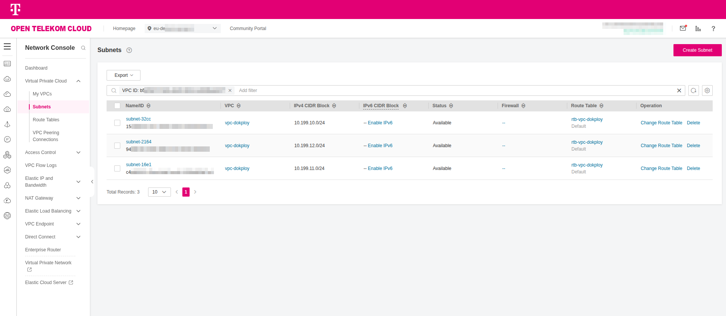Screen dimensions: 726x316
Task: Select the subnet-32cc row checkbox
Action: (x=117, y=123)
